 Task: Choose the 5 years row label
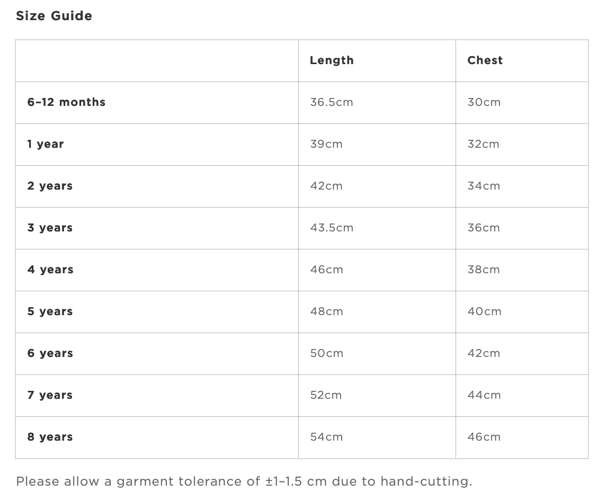pos(50,311)
